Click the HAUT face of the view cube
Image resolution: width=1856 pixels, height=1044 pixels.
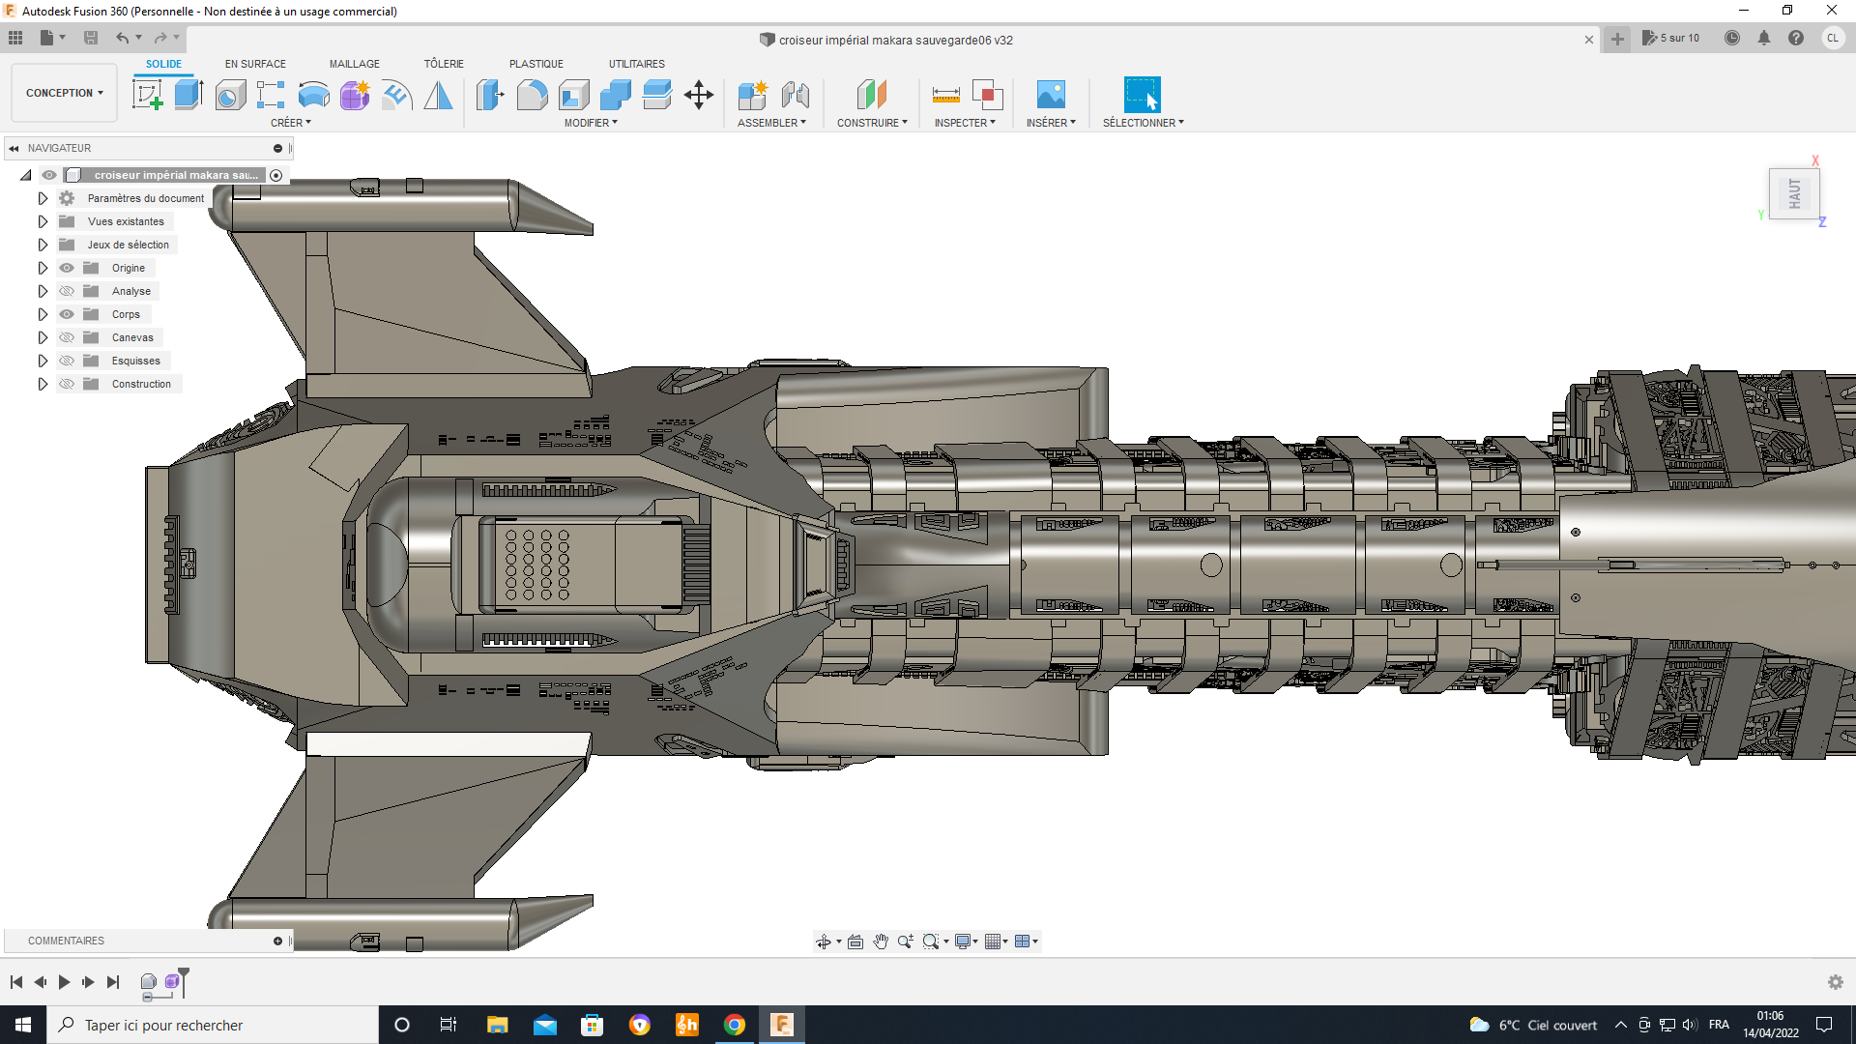(1794, 193)
